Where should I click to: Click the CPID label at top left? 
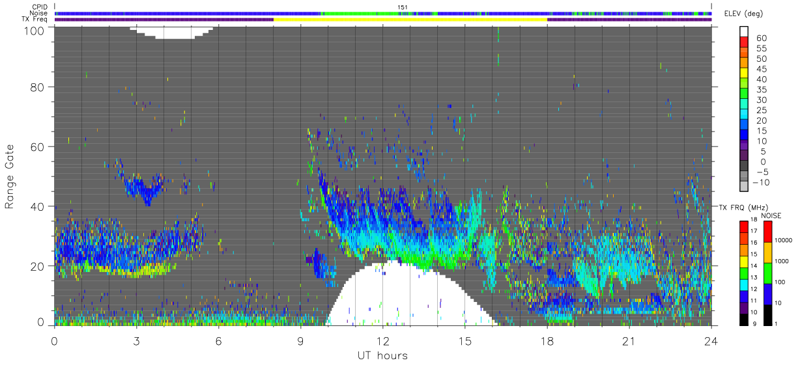tap(38, 7)
